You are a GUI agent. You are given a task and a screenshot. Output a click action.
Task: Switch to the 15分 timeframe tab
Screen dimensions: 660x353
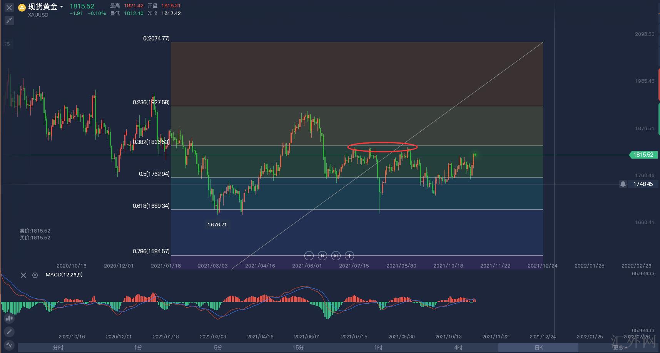pyautogui.click(x=298, y=348)
